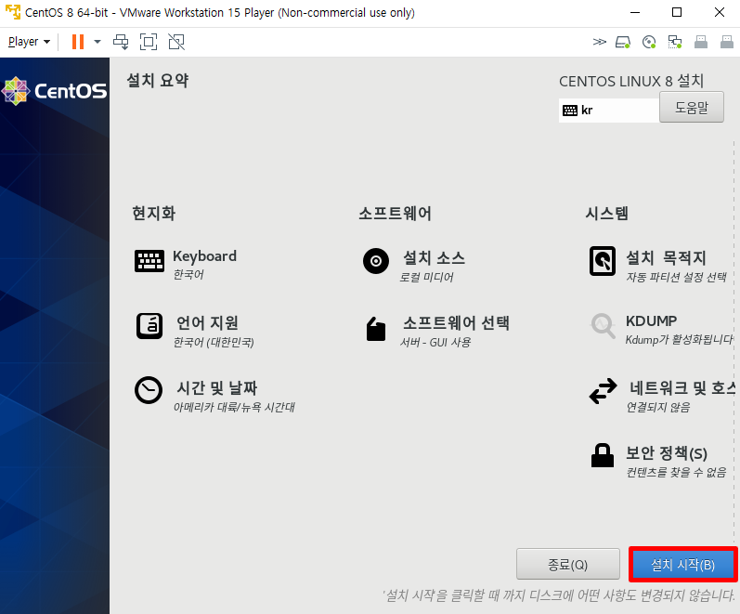Viewport: 740px width, 614px height.
Task: Show more devices chevron
Action: [600, 42]
